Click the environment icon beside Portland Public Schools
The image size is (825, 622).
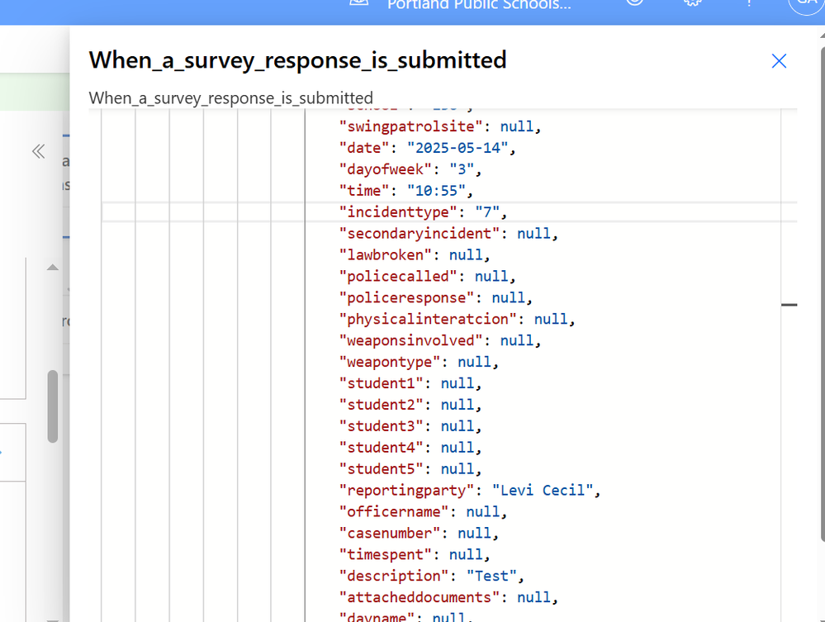[359, 2]
